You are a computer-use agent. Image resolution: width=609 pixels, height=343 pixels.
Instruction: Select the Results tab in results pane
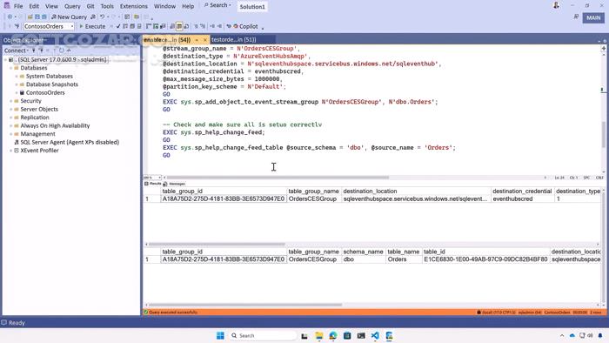(x=153, y=184)
